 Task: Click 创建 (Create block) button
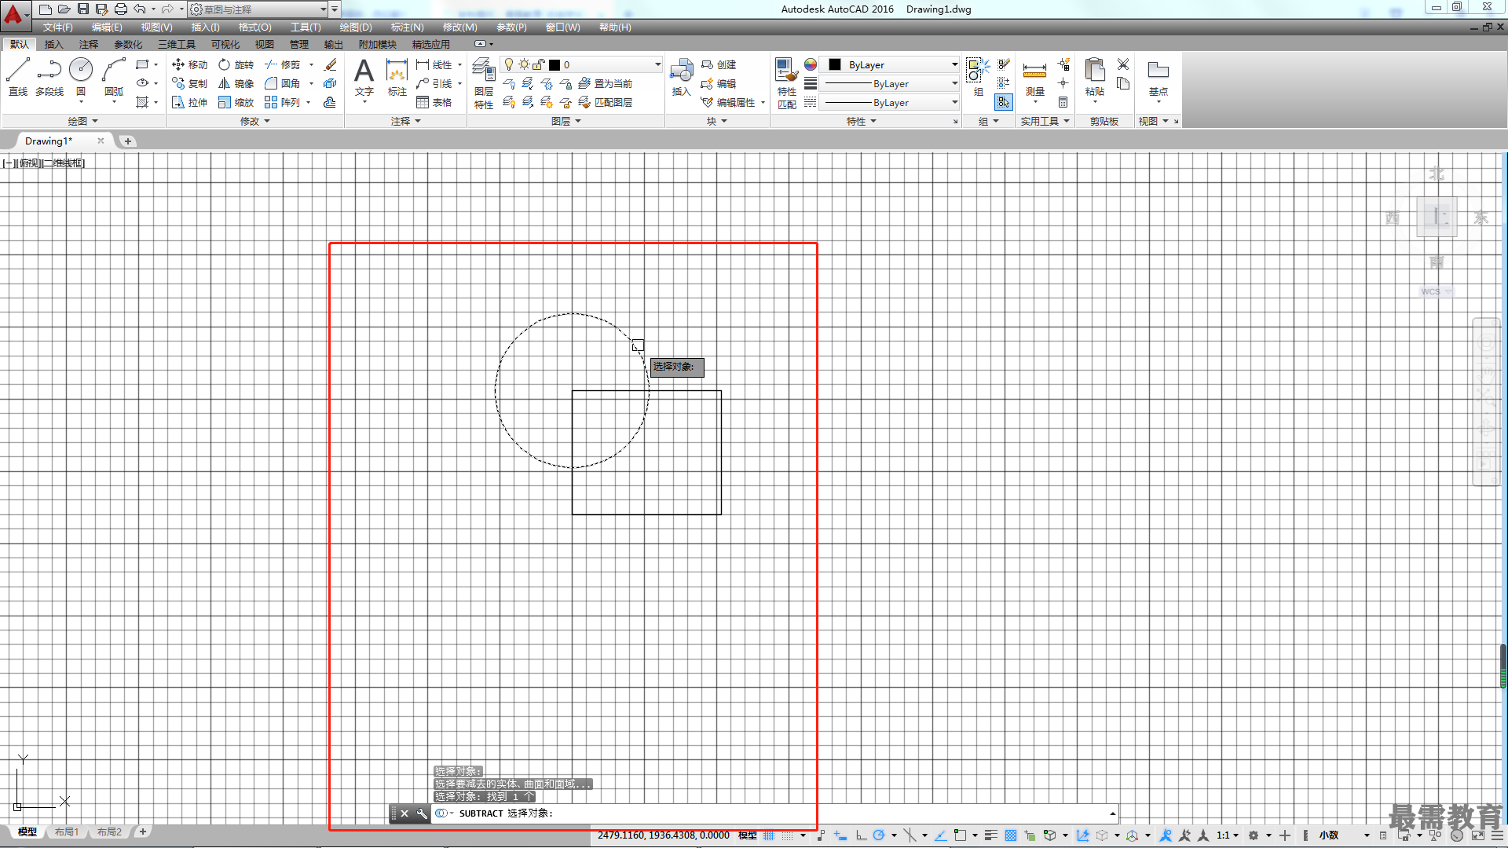pos(719,64)
